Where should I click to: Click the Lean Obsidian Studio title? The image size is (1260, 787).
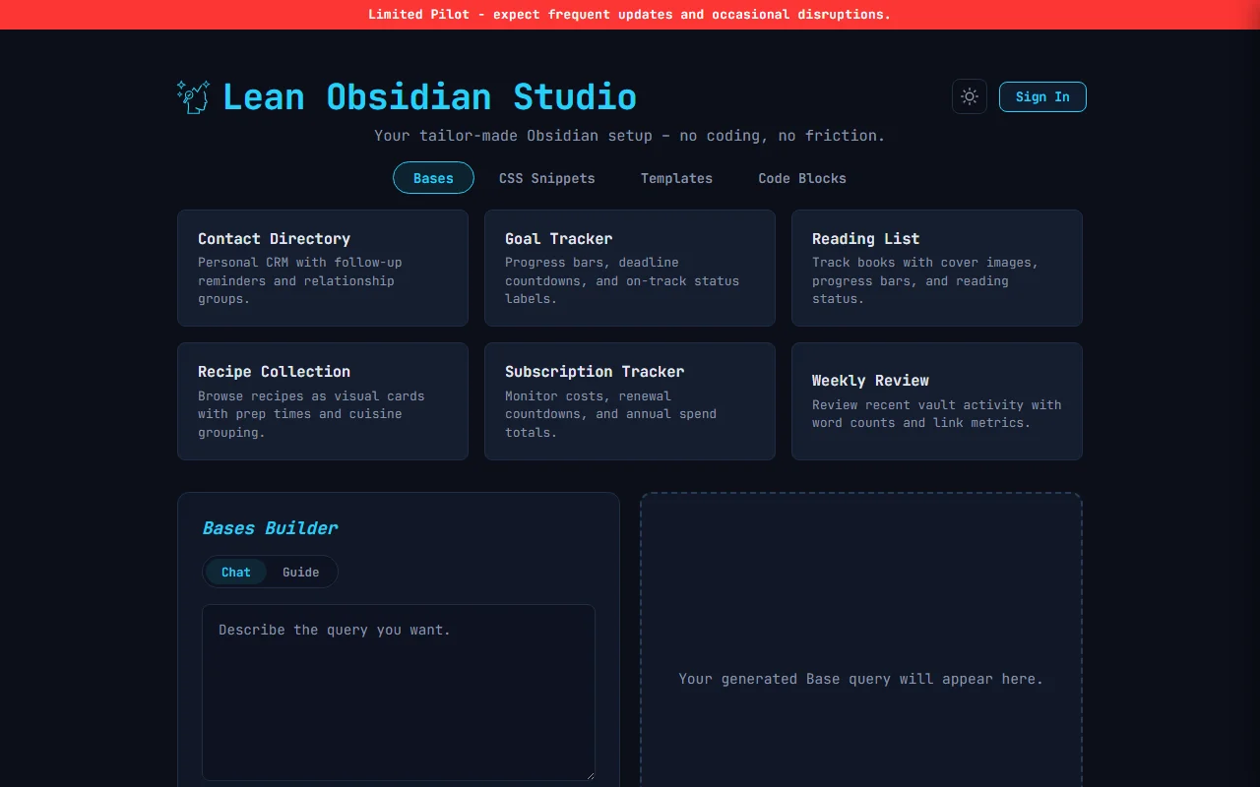point(429,96)
